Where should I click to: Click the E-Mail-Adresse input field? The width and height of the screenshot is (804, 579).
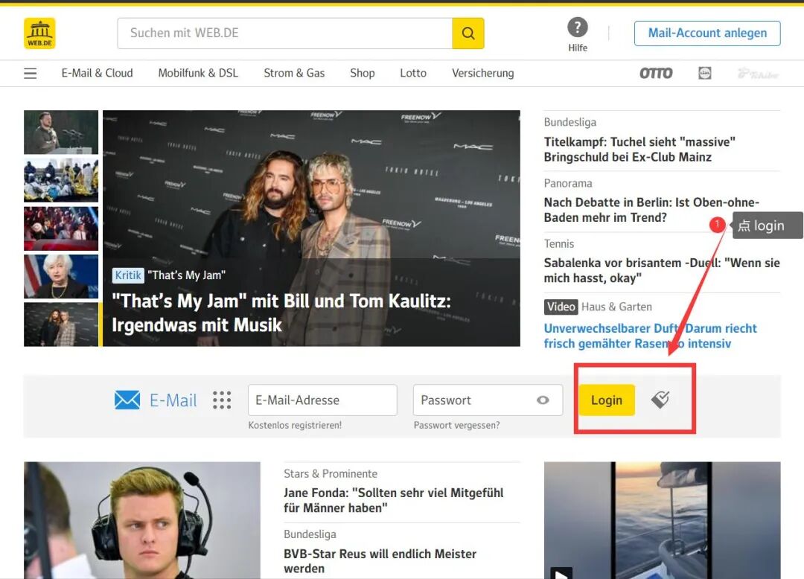coord(322,400)
